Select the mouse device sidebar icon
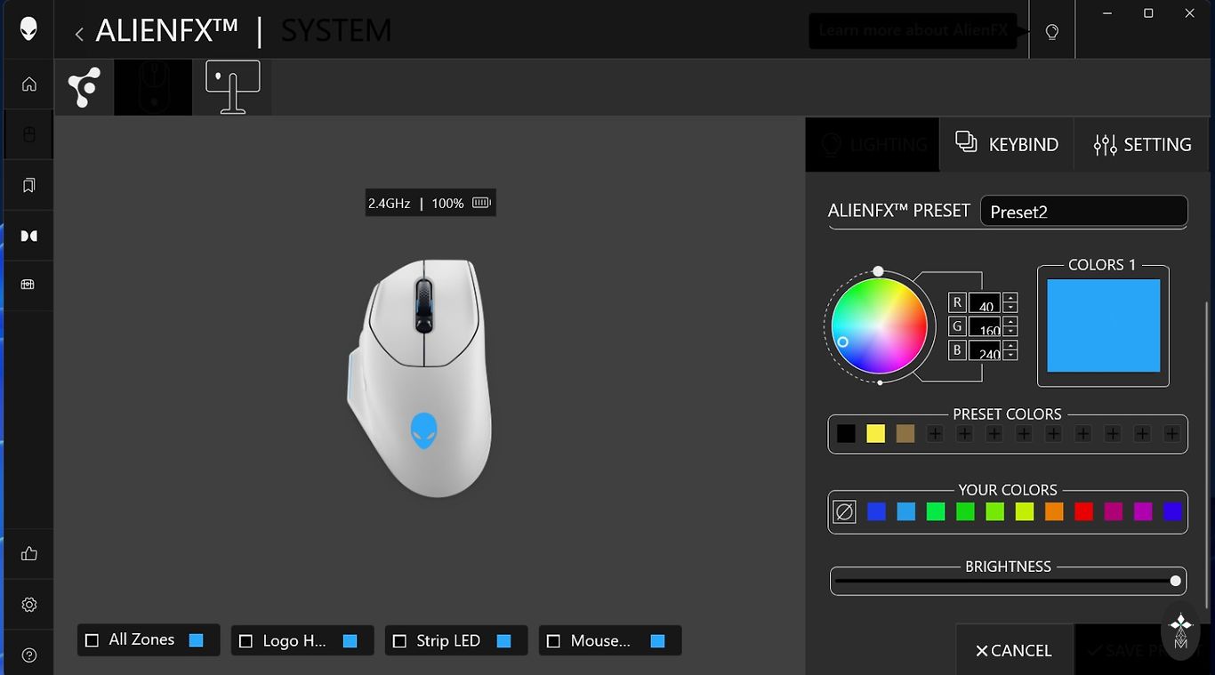Screen dimensions: 1215x675 (x=29, y=134)
